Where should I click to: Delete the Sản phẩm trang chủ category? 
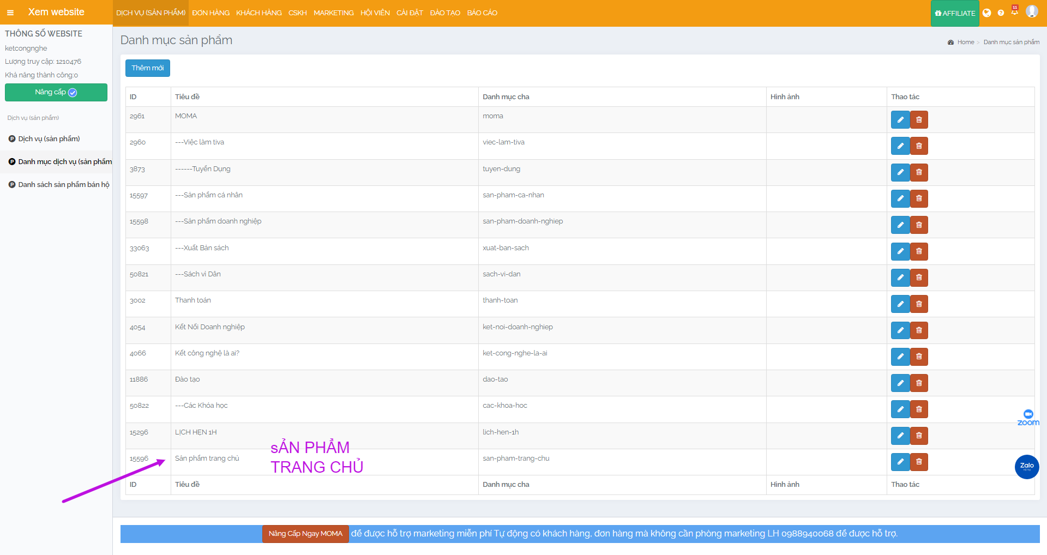[x=919, y=462]
